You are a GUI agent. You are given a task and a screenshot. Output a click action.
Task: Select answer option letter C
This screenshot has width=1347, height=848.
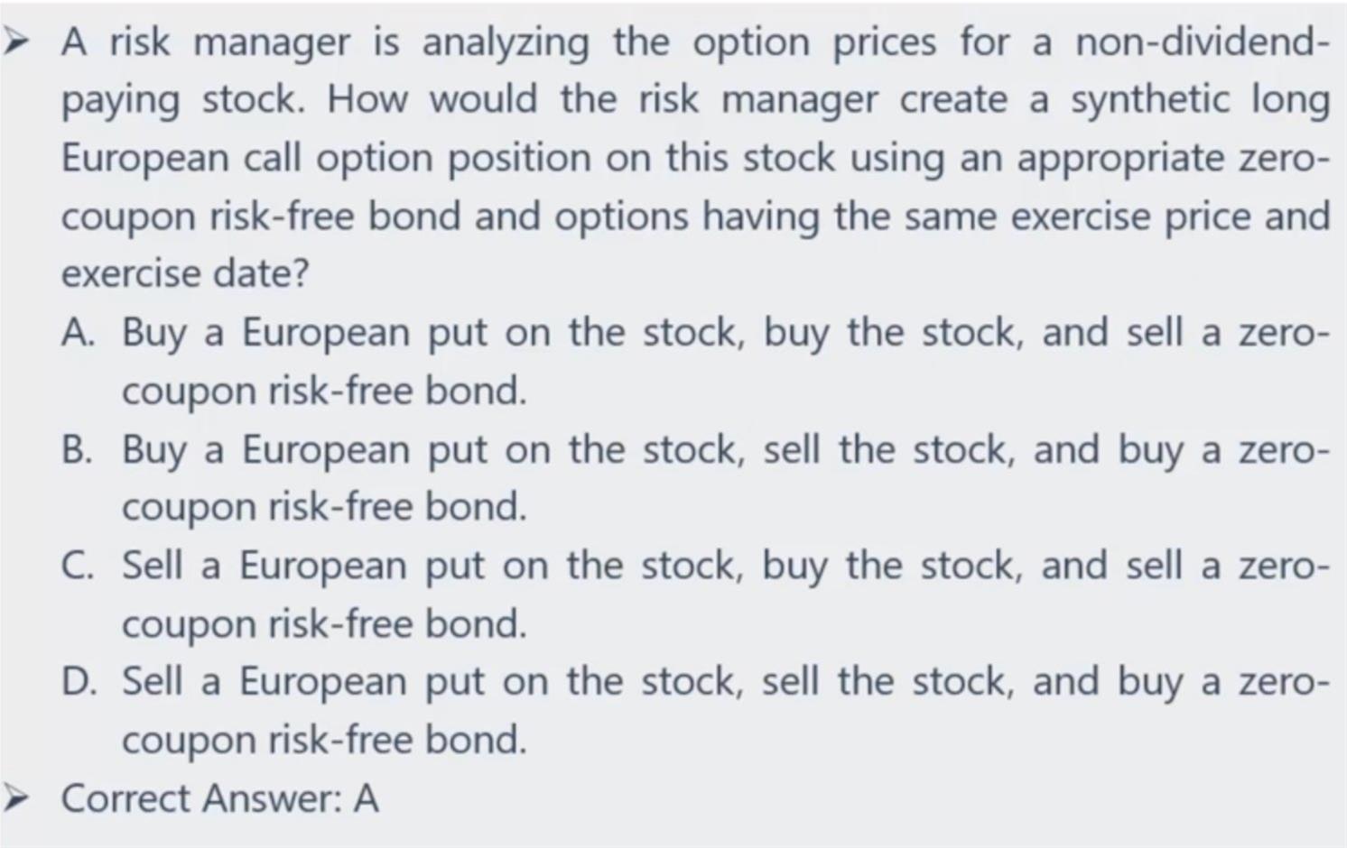(x=77, y=566)
